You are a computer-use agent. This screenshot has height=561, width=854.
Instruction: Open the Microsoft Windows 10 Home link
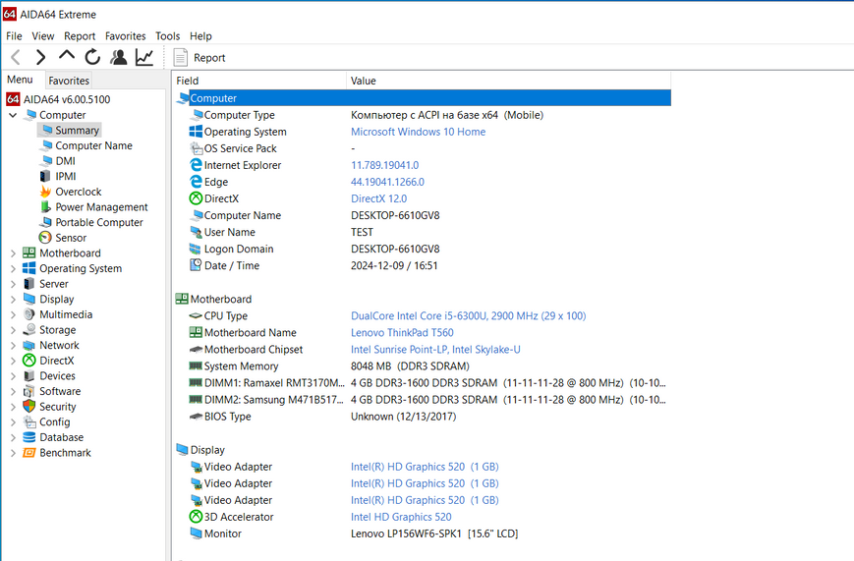pos(418,132)
